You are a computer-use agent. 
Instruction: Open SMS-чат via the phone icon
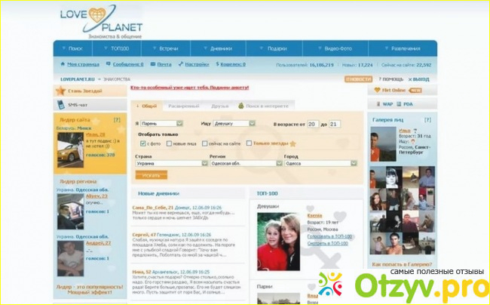click(60, 105)
